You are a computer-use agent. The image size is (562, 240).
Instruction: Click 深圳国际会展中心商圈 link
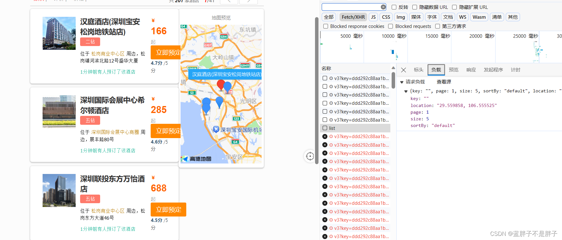[115, 132]
